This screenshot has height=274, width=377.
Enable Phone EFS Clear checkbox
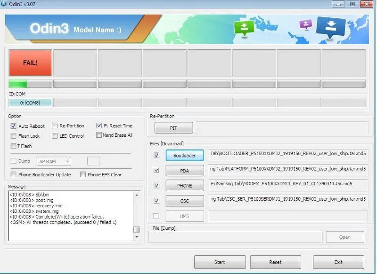click(x=83, y=174)
